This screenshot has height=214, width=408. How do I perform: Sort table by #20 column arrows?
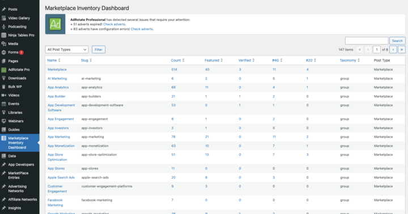click(315, 61)
